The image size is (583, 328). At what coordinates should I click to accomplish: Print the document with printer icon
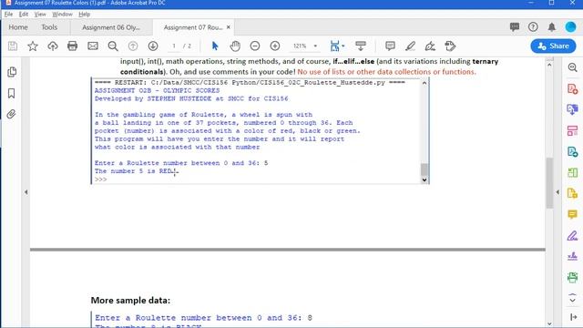tap(73, 46)
